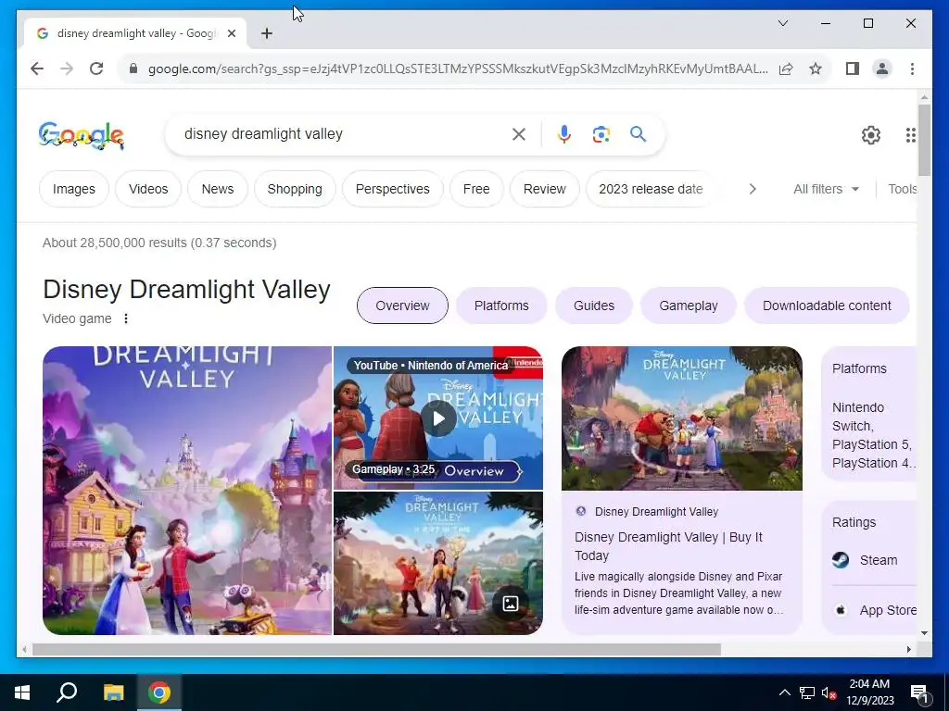The width and height of the screenshot is (949, 711).
Task: Open the network status tray icon
Action: coord(807,692)
